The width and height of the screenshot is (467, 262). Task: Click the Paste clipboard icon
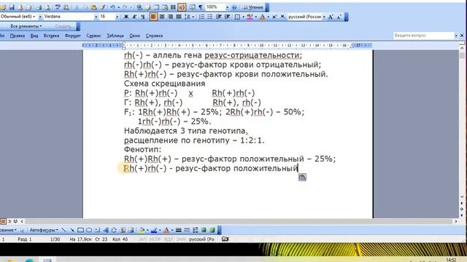[x=93, y=7]
